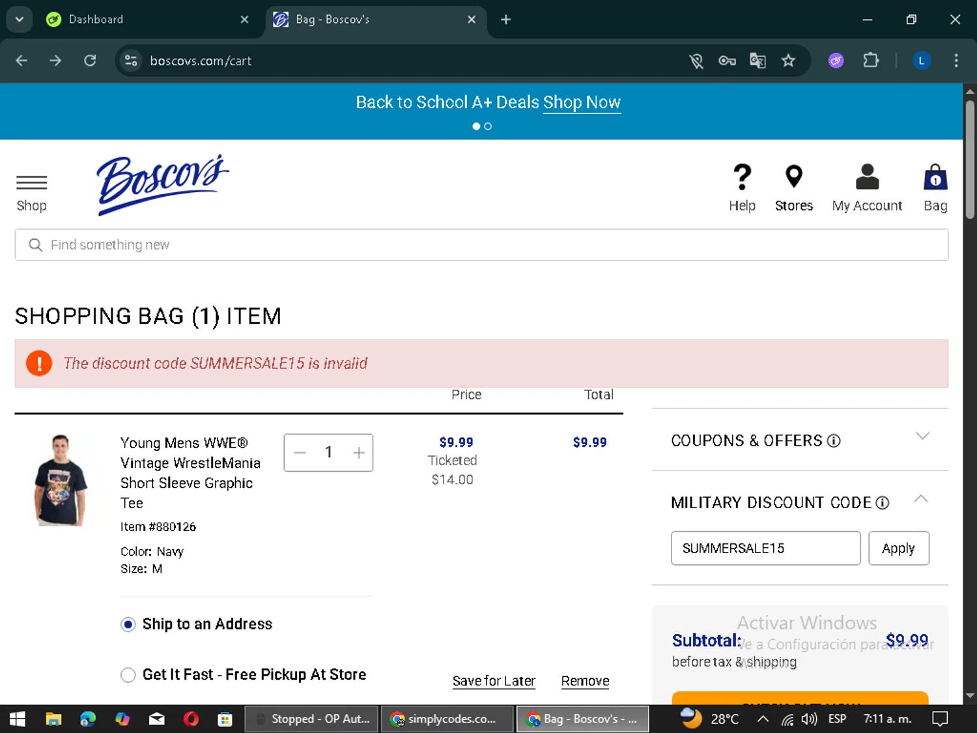Image resolution: width=977 pixels, height=733 pixels.
Task: Open simplycodes.co... taskbar window
Action: (447, 719)
